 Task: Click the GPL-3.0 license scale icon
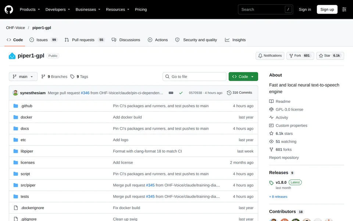click(271, 109)
